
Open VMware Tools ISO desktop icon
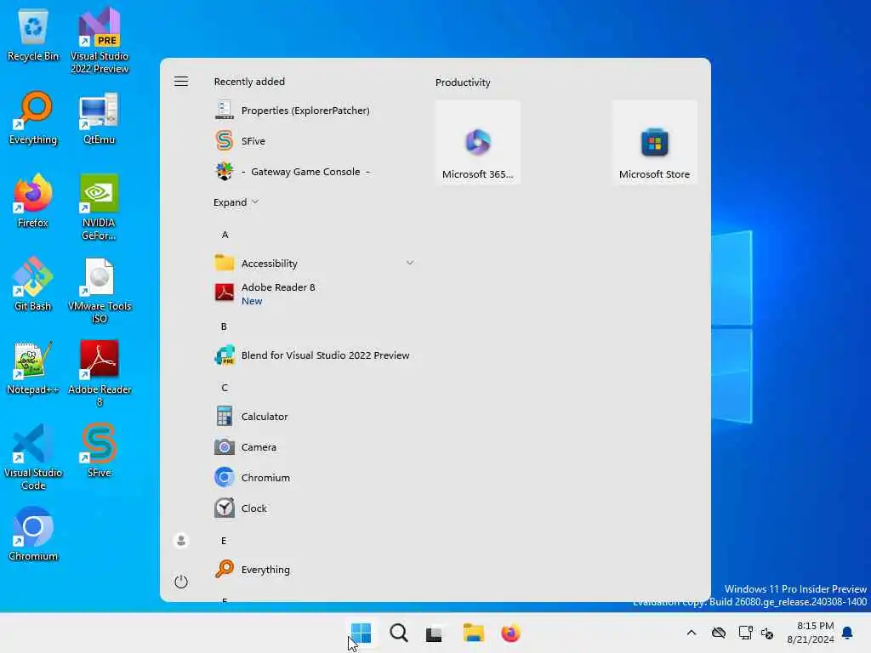[x=99, y=290]
